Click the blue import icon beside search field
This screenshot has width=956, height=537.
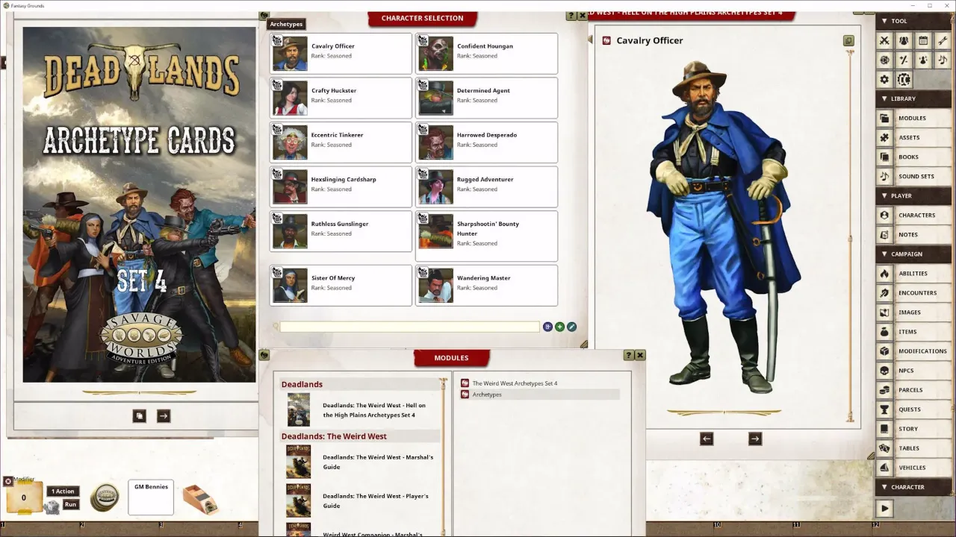pos(547,327)
